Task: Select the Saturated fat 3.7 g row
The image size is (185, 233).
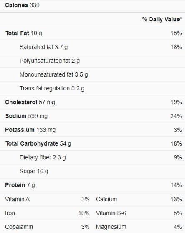Action: pyautogui.click(x=92, y=47)
